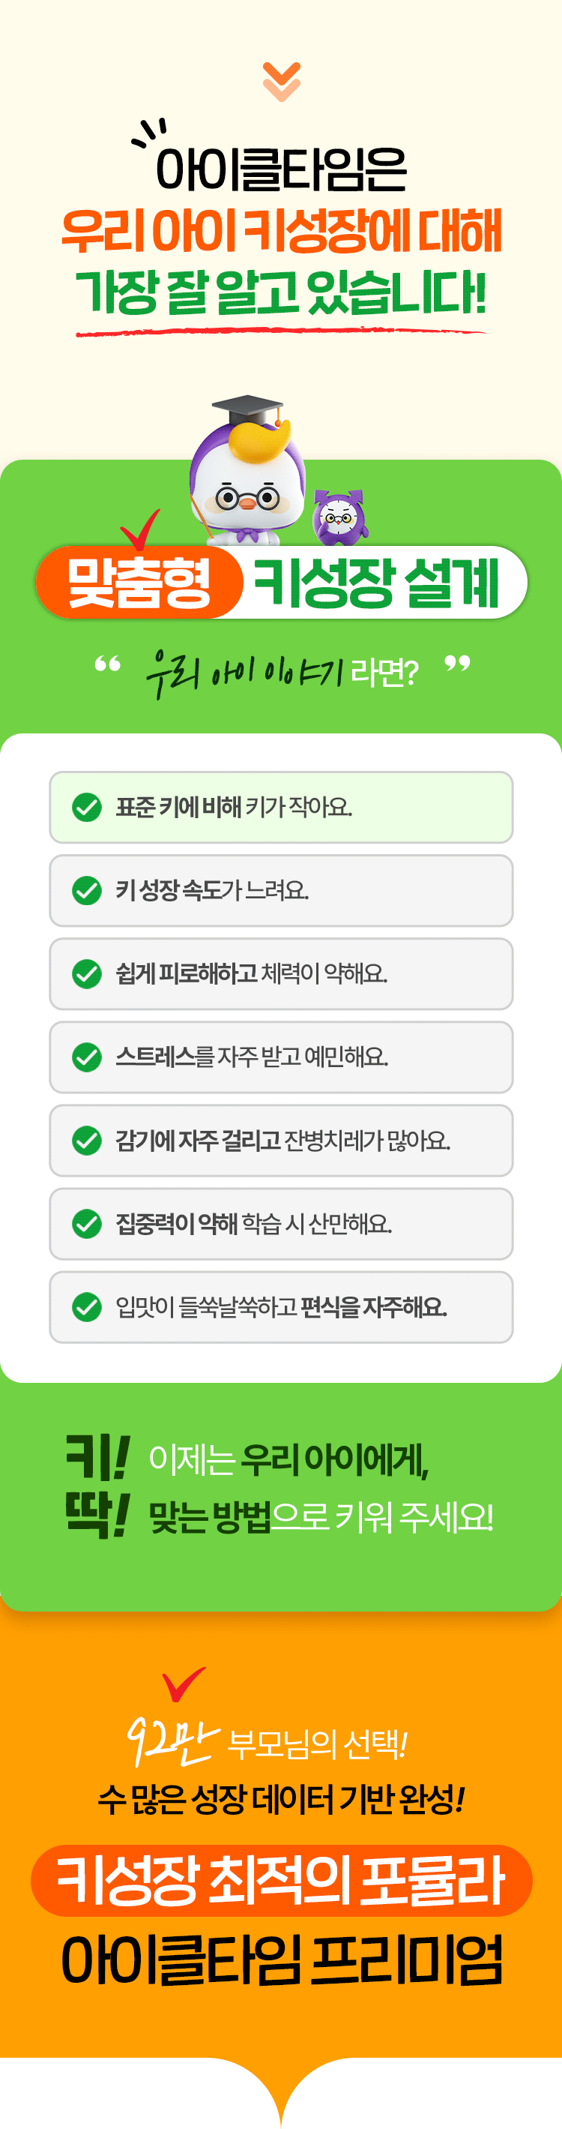
Task: Click the red brush underline under the headline
Action: click(x=282, y=332)
